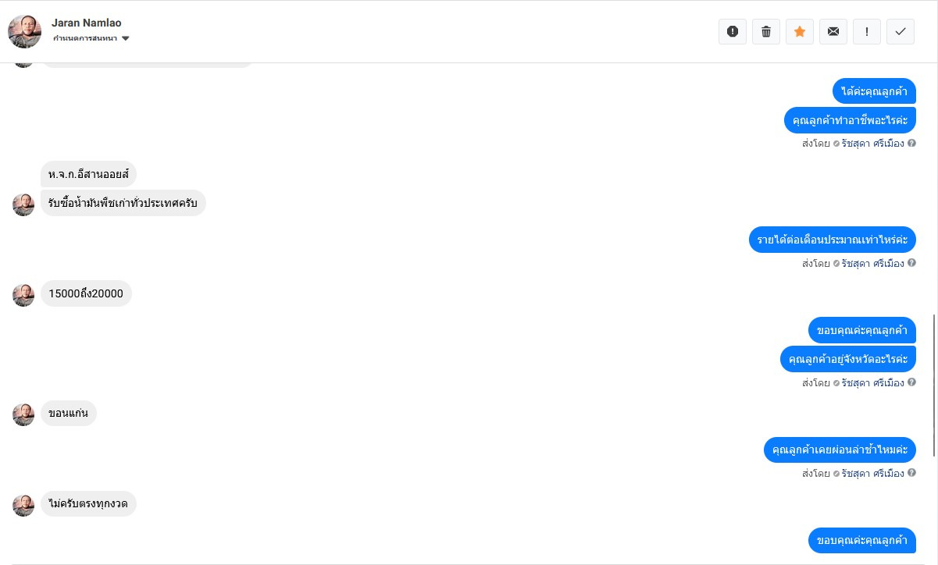Click the conversation's vertical scrollbar thumb

click(934, 375)
